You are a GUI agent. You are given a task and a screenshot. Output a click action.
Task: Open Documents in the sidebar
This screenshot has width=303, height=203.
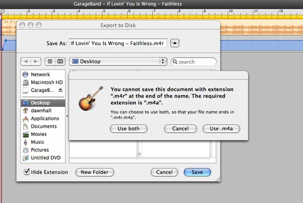point(44,126)
